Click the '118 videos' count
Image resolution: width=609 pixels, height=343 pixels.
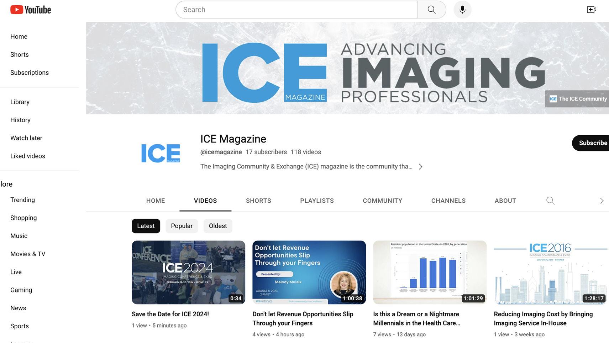point(306,152)
